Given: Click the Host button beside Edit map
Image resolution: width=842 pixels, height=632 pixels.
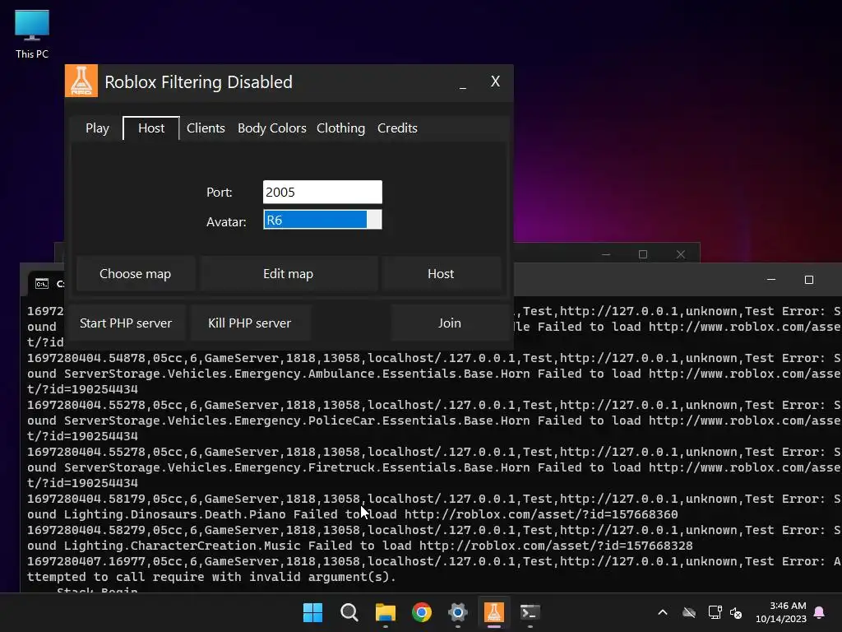Looking at the screenshot, I should pyautogui.click(x=441, y=273).
